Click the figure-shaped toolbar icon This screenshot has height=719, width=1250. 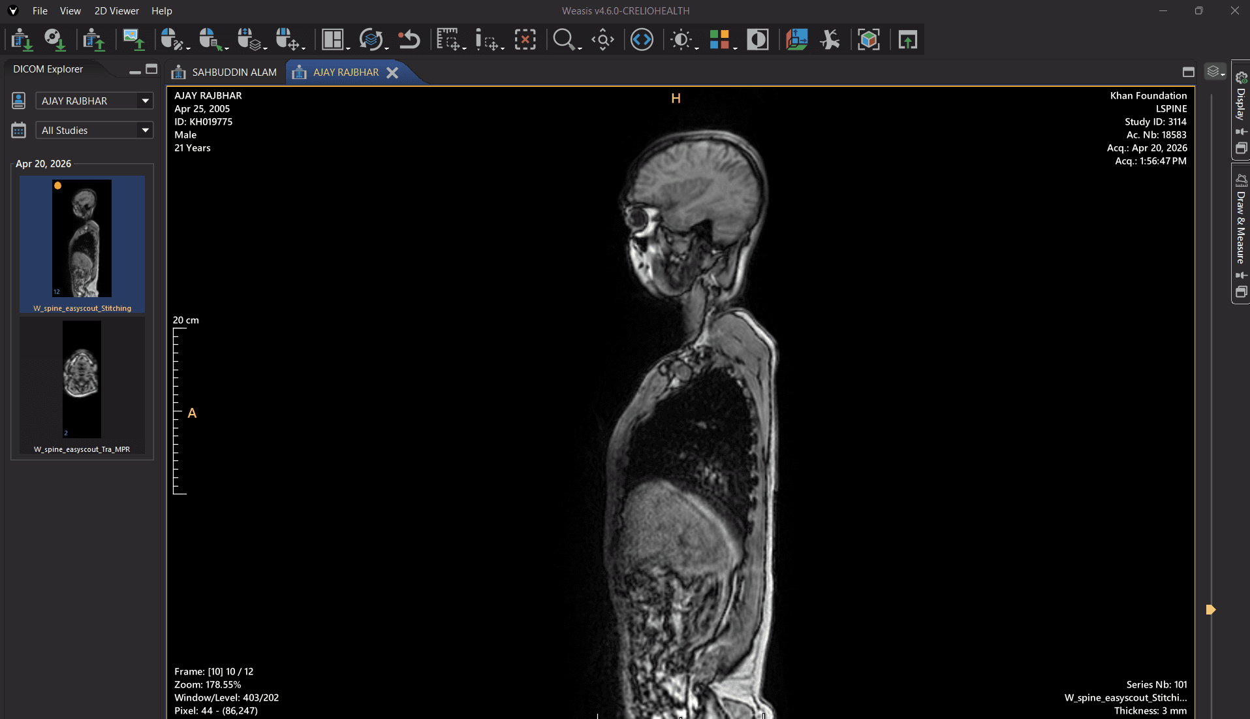[830, 40]
